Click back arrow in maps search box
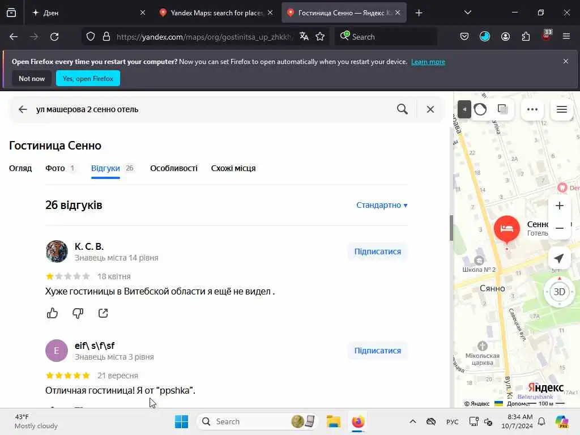This screenshot has height=435, width=580. click(x=23, y=109)
